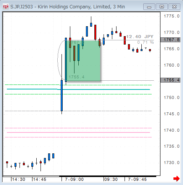This screenshot has height=185, width=183.
Task: Click the 1735.0 price axis label
Action: coord(172,146)
